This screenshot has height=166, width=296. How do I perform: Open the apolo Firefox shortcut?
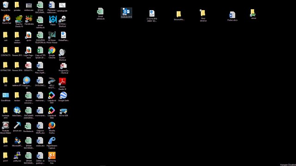point(29,36)
